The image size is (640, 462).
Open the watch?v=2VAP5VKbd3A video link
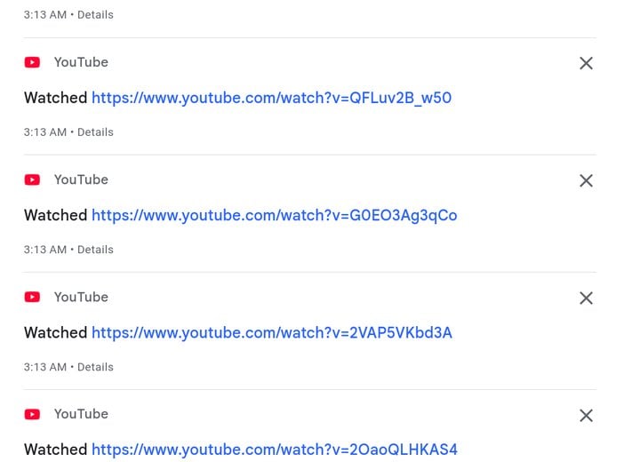click(272, 333)
